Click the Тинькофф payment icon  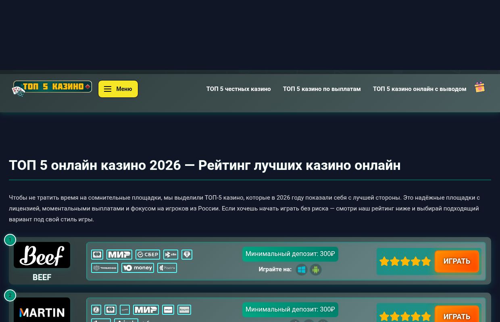click(104, 268)
